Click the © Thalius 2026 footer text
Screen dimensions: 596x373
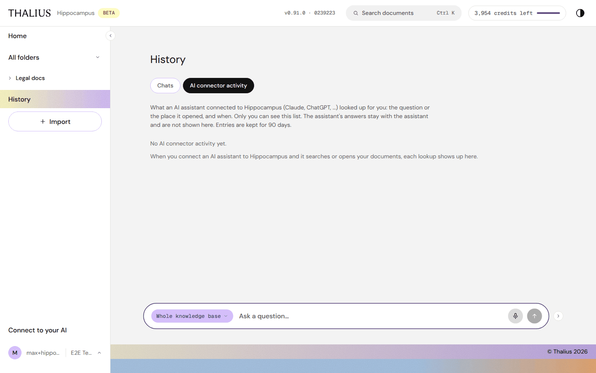567,351
